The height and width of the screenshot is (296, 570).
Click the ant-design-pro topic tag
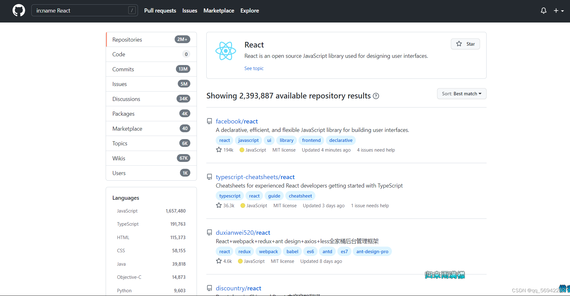tap(372, 252)
